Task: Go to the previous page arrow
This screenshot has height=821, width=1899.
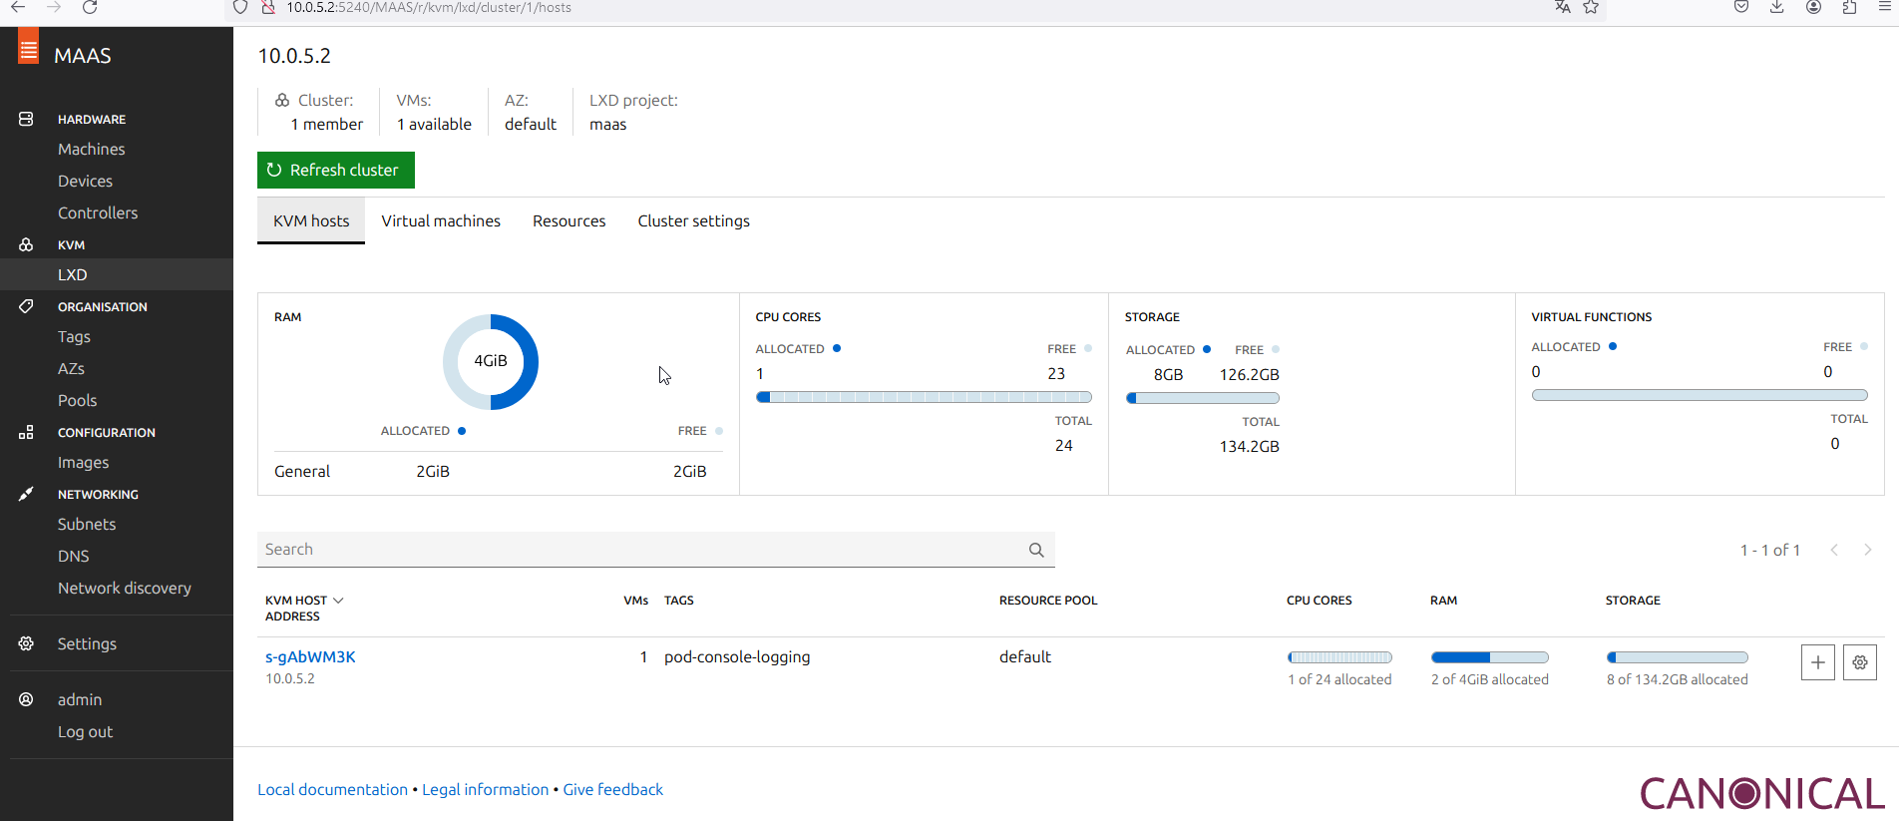Action: (x=1834, y=550)
